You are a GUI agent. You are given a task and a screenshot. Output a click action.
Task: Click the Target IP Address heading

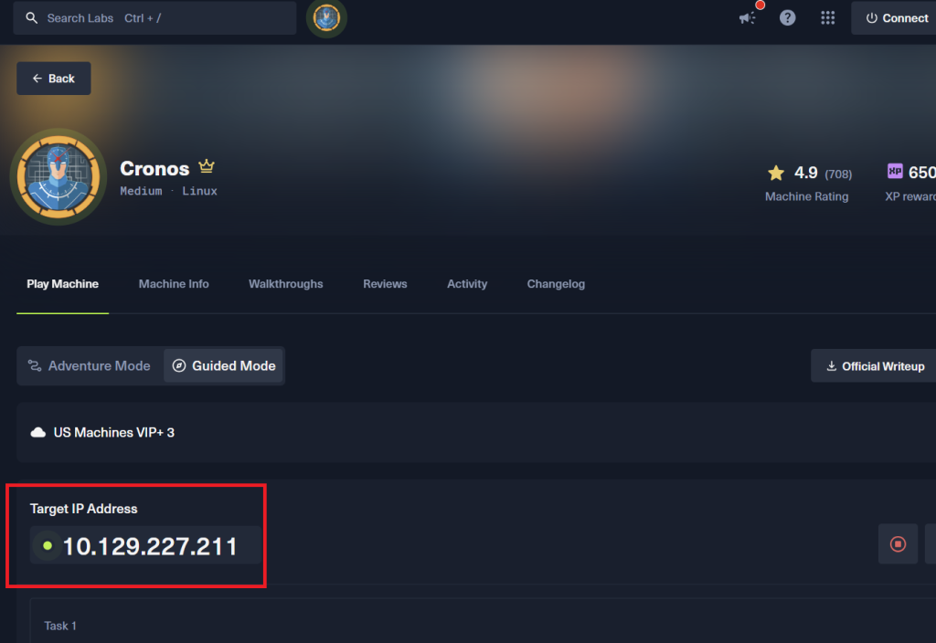pos(83,509)
